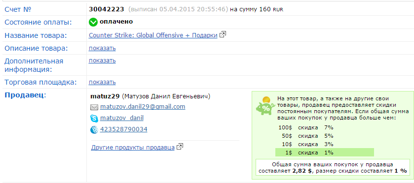Click the Название товара label
Viewport: 414px width, 183px height.
click(x=36, y=35)
